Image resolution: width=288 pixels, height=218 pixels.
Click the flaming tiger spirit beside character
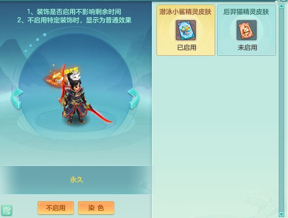coord(54,78)
